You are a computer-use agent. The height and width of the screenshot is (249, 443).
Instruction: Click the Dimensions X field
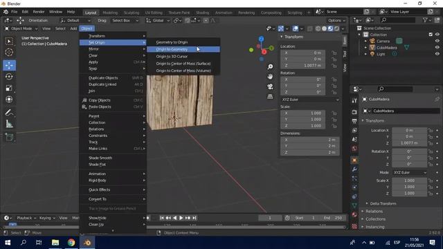tap(310, 140)
